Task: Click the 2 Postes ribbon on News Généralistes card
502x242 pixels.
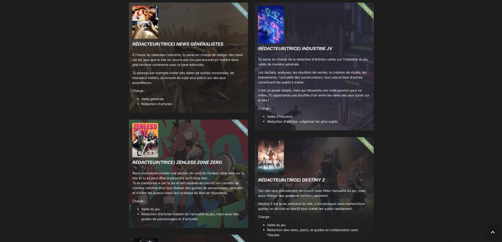Action: tap(241, 9)
